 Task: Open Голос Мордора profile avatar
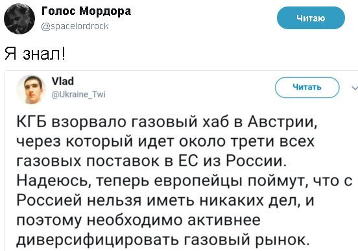tap(19, 19)
